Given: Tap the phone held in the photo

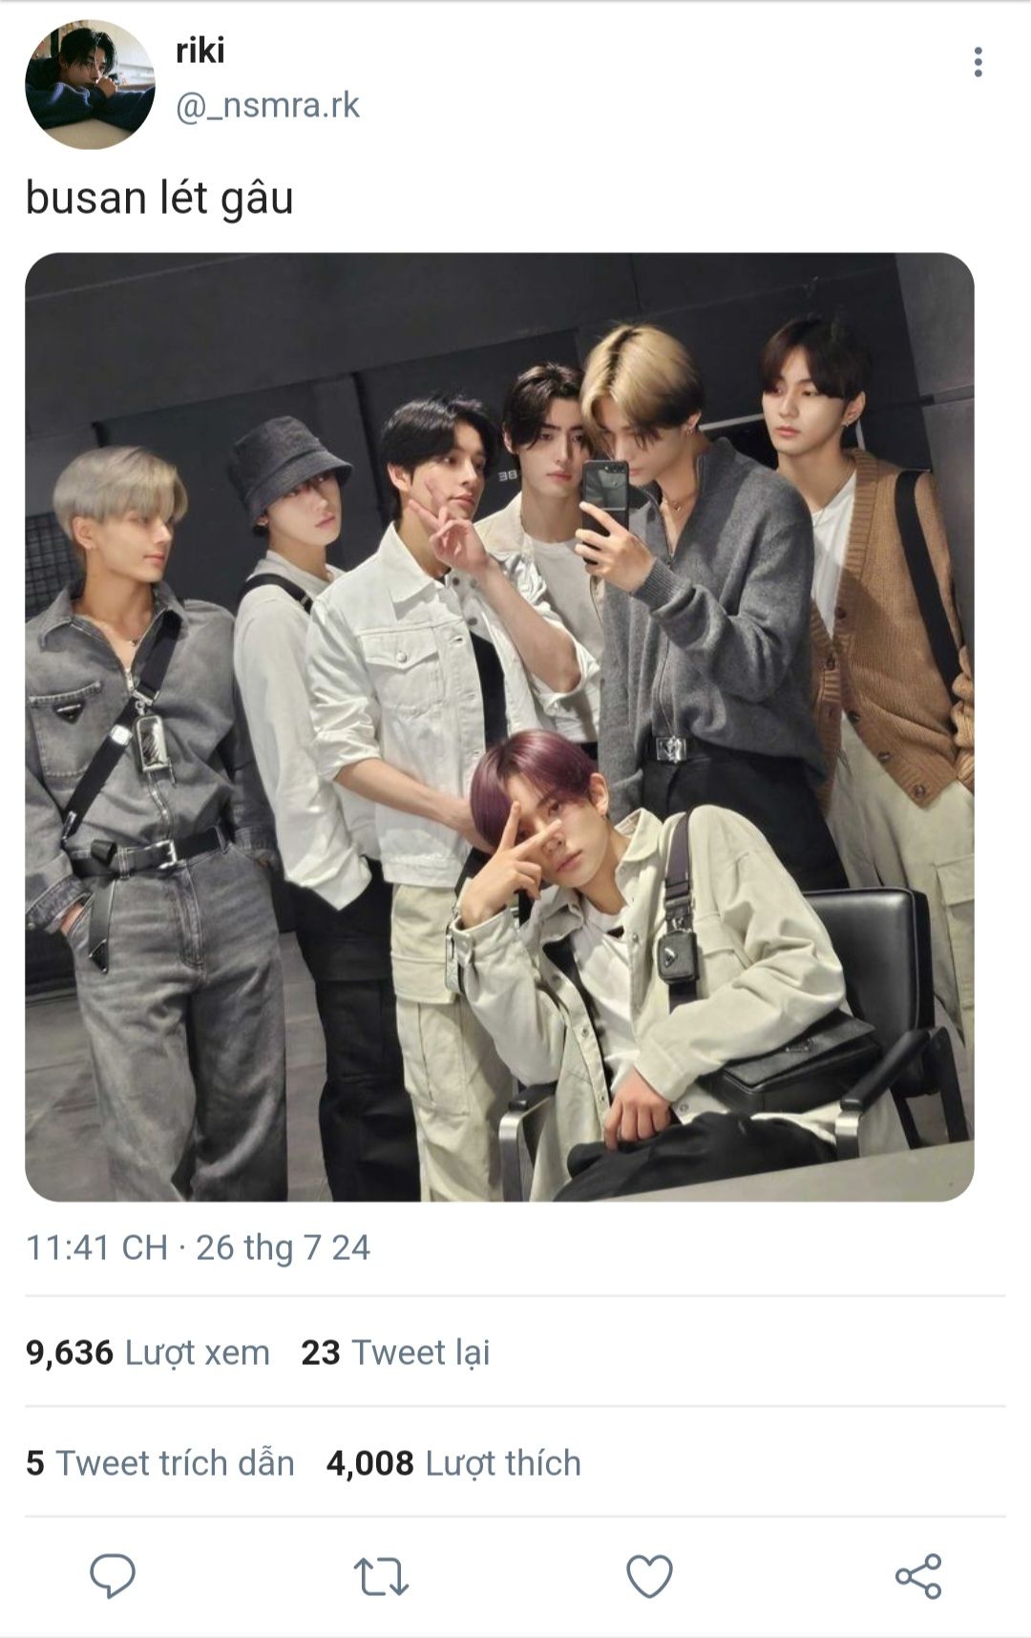Looking at the screenshot, I should point(605,504).
